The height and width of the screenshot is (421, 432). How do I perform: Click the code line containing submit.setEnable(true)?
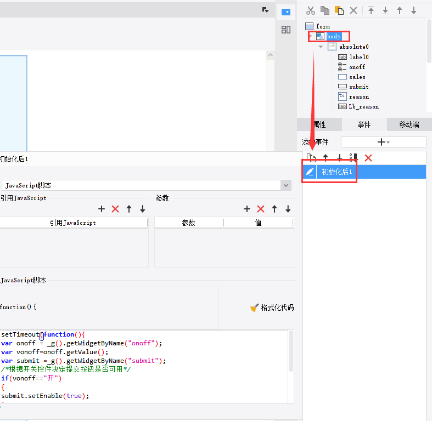click(x=45, y=396)
